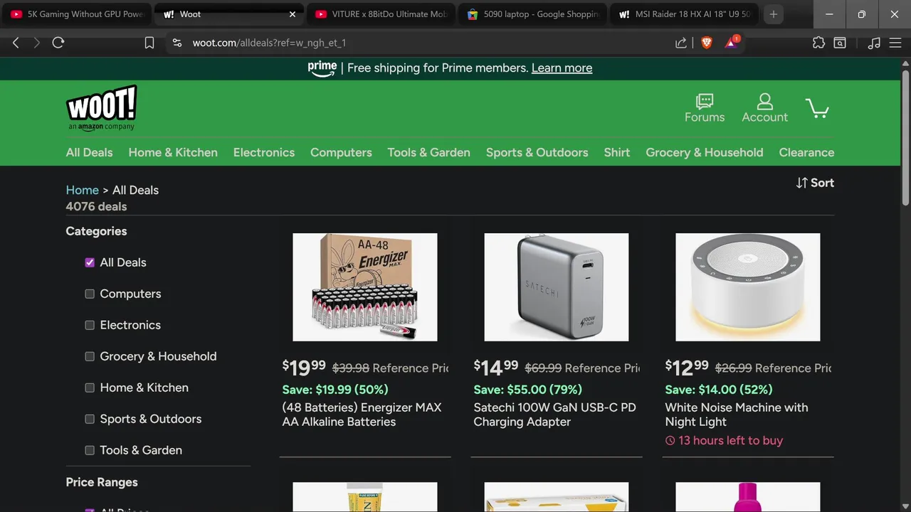Open Electronics in the navigation bar
This screenshot has width=911, height=512.
(264, 152)
